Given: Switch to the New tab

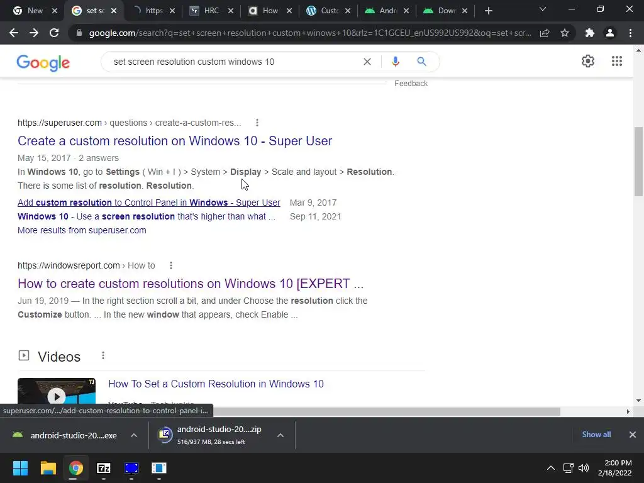Looking at the screenshot, I should coord(29,11).
